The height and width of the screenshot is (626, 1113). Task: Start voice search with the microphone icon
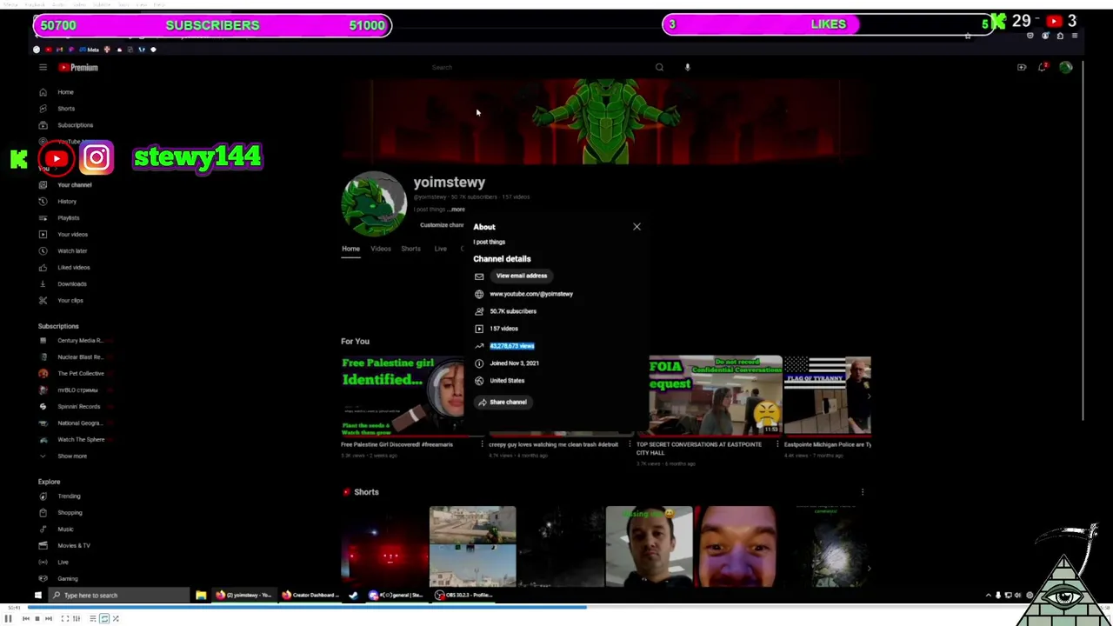[687, 67]
